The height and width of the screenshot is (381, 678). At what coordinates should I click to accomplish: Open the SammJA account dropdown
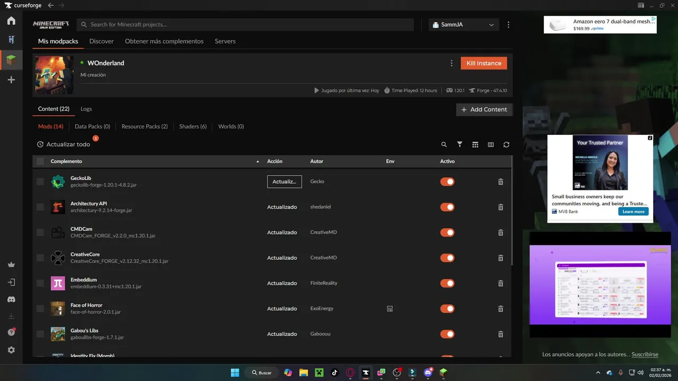463,25
